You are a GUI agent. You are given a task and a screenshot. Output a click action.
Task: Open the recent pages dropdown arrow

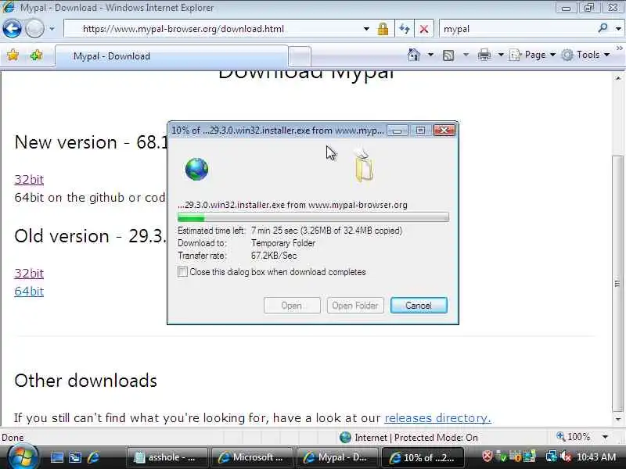coord(52,29)
